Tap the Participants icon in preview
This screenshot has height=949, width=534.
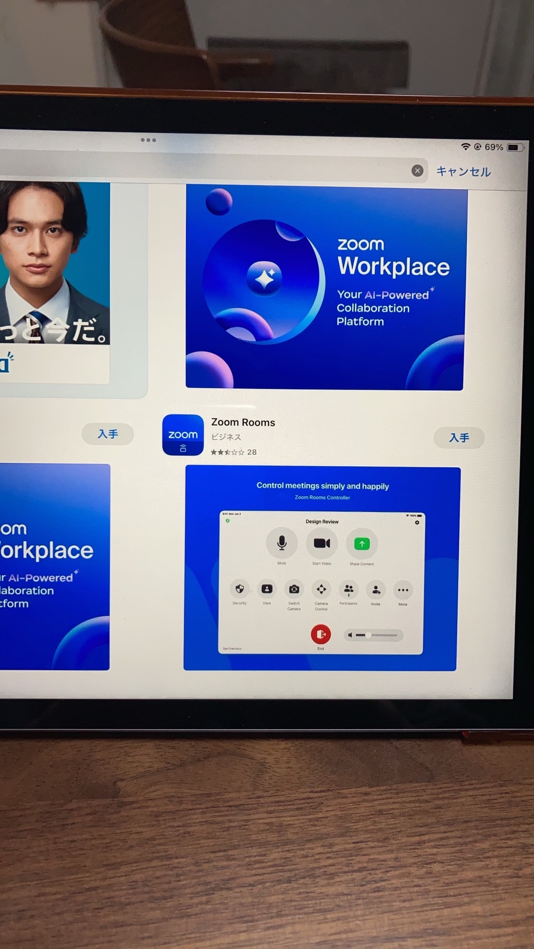[349, 589]
